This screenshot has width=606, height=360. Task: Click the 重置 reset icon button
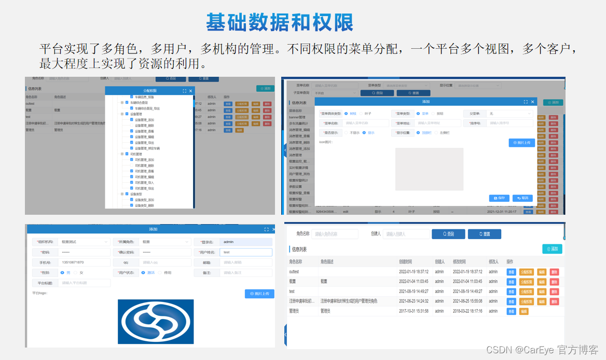[484, 233]
